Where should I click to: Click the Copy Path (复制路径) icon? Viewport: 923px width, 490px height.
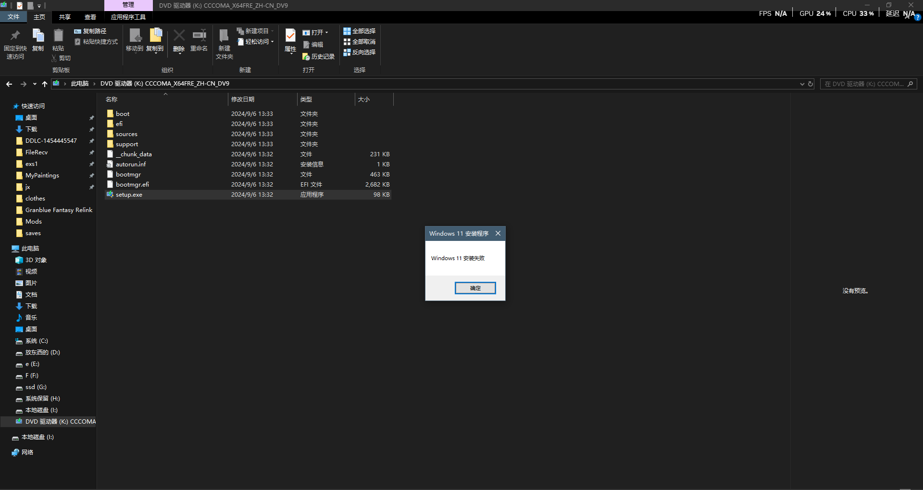click(77, 31)
